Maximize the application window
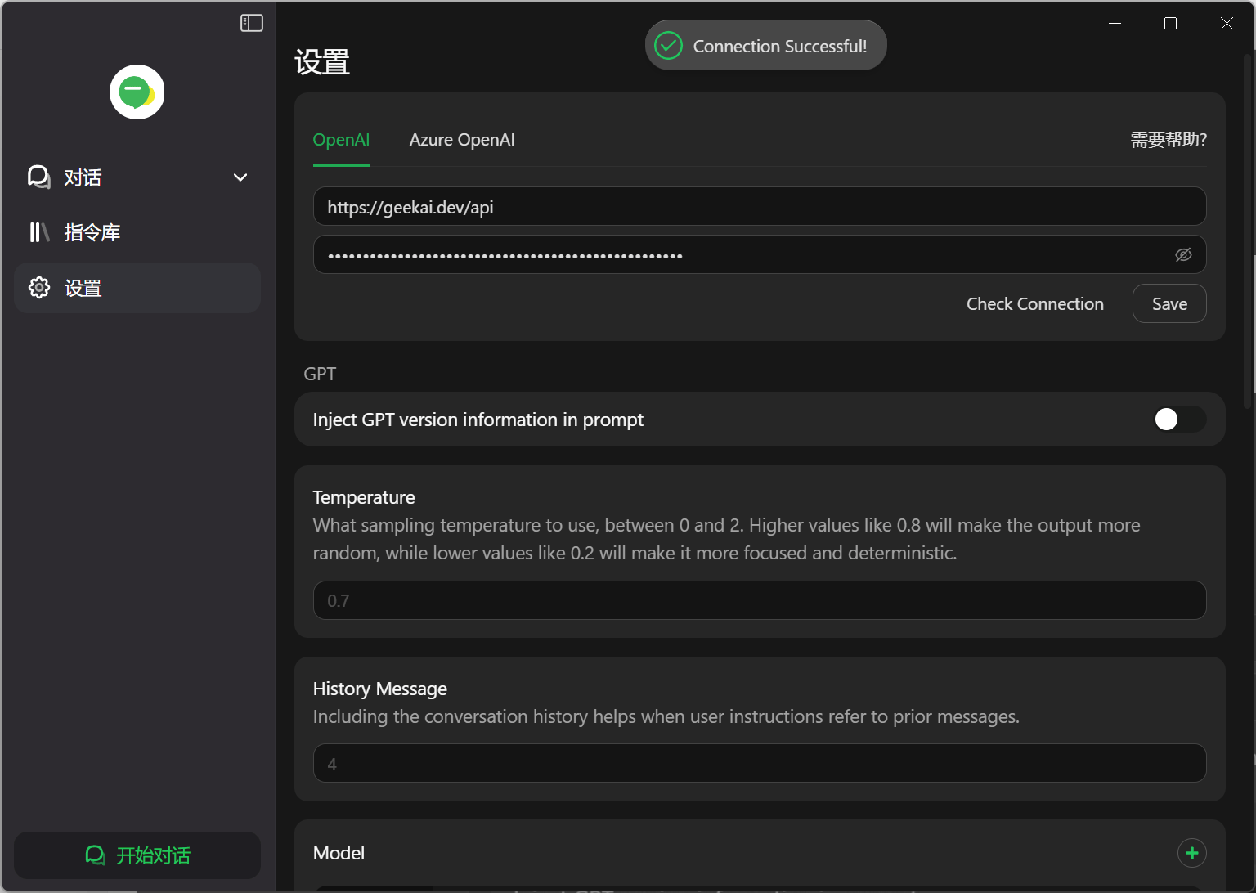Viewport: 1256px width, 893px height. pyautogui.click(x=1170, y=24)
